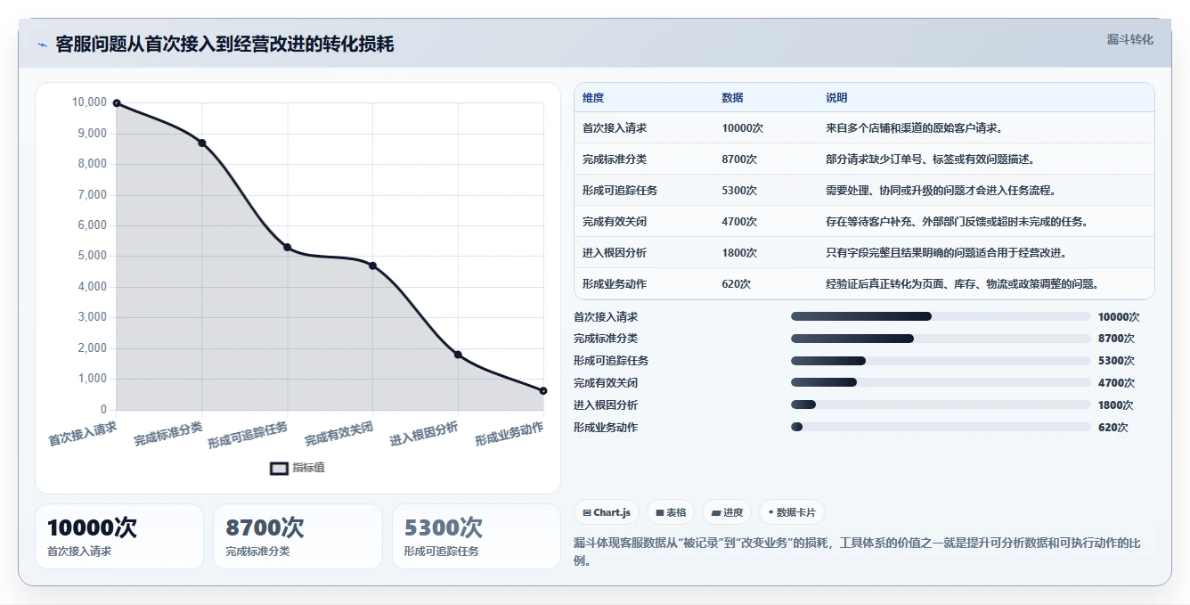The height and width of the screenshot is (605, 1190).
Task: Click the 10000次 value in the table
Action: click(742, 128)
